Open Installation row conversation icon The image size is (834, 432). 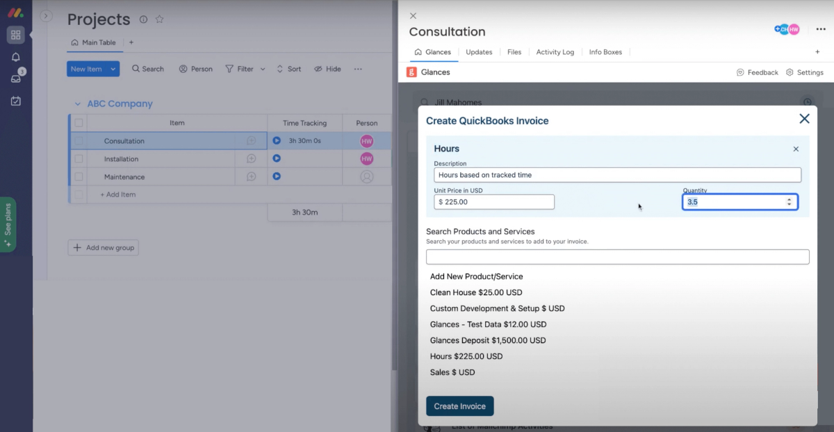[251, 159]
